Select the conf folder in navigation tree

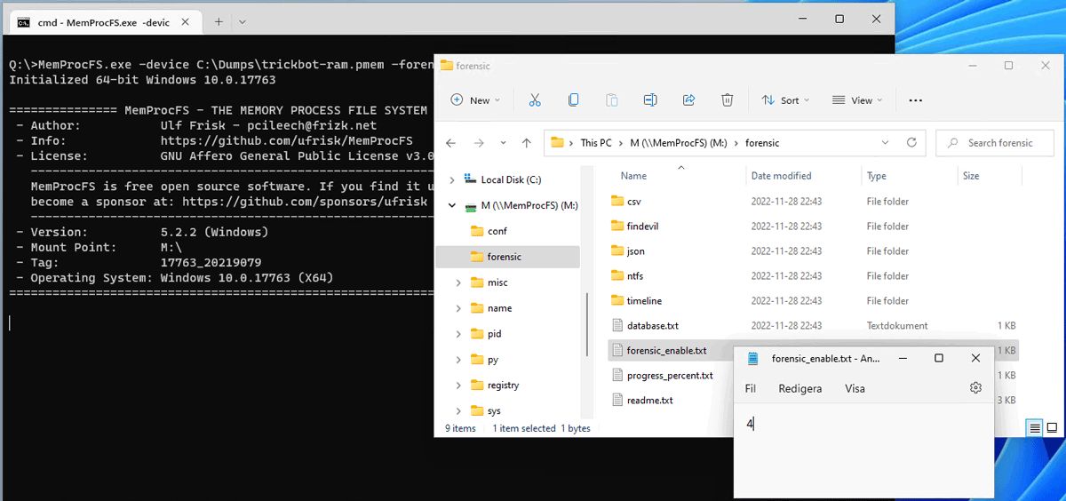(x=497, y=231)
